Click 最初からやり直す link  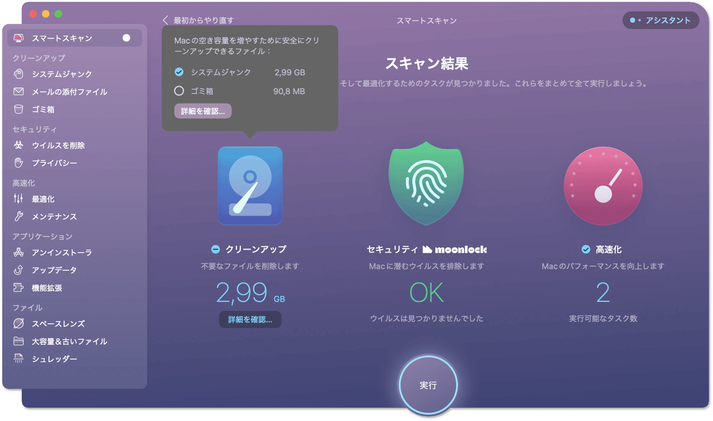[x=204, y=20]
